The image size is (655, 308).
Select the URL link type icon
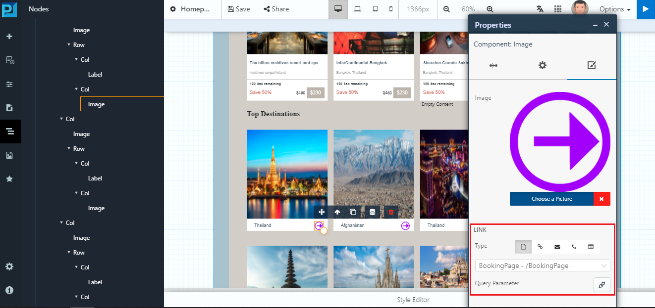coord(541,246)
